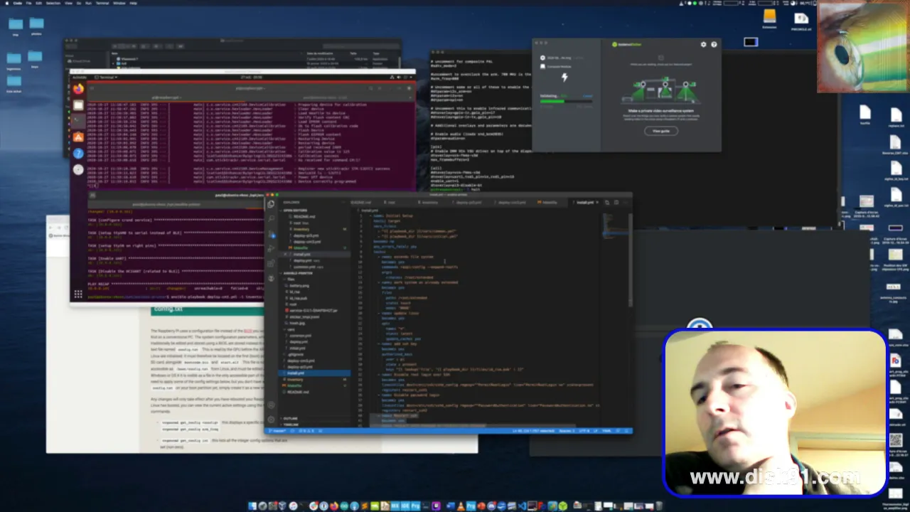Select the pi@raspberrypi tab in Ubuntu terminal
Image resolution: width=910 pixels, height=512 pixels.
[x=167, y=98]
